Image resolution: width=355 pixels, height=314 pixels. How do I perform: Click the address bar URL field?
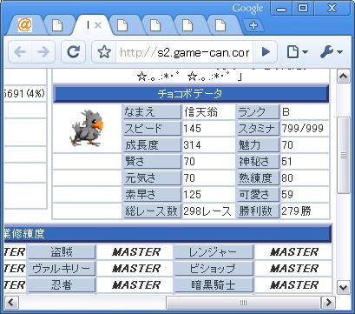pyautogui.click(x=184, y=52)
